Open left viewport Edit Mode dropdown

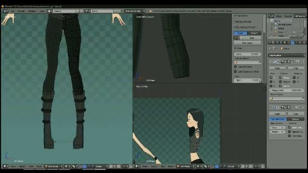(x=53, y=166)
